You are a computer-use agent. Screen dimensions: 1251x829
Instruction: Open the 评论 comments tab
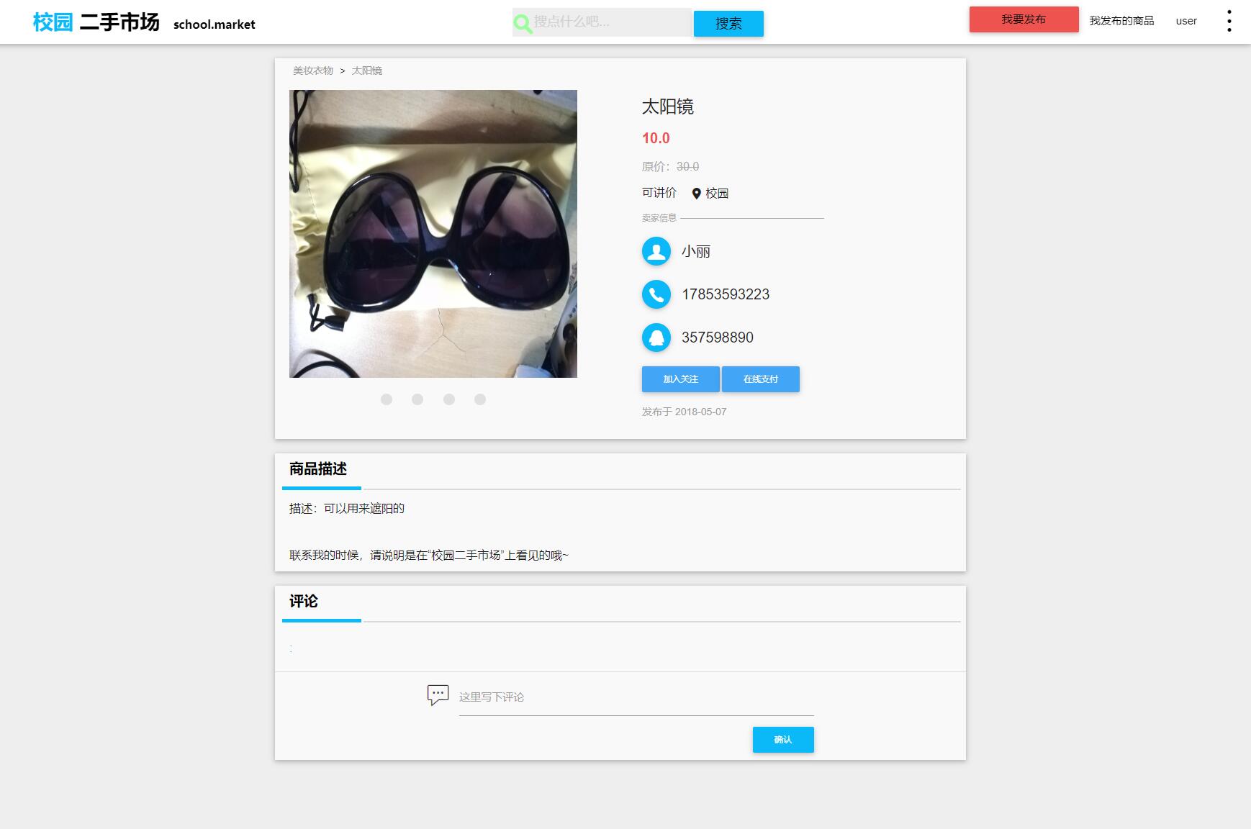click(302, 602)
